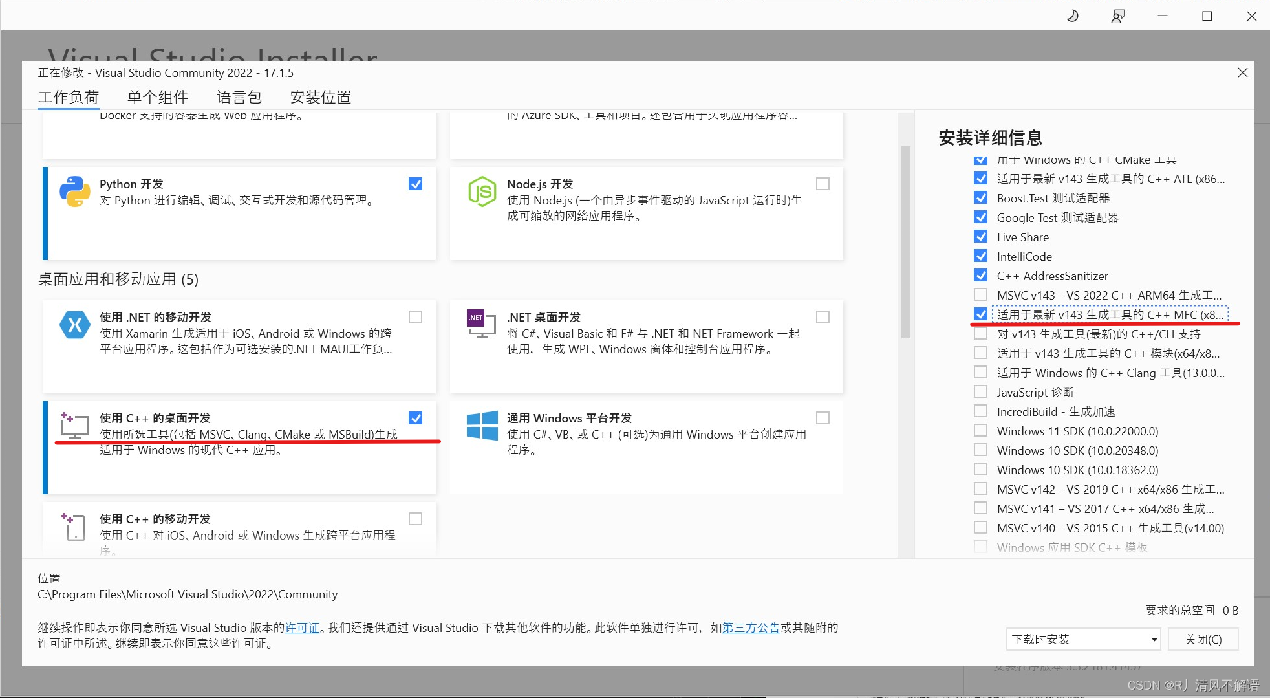Switch to the 语言包 tab
1270x698 pixels.
(x=239, y=97)
